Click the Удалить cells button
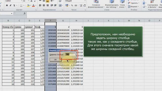Viewport: 162px width, 91px height. point(133,3)
